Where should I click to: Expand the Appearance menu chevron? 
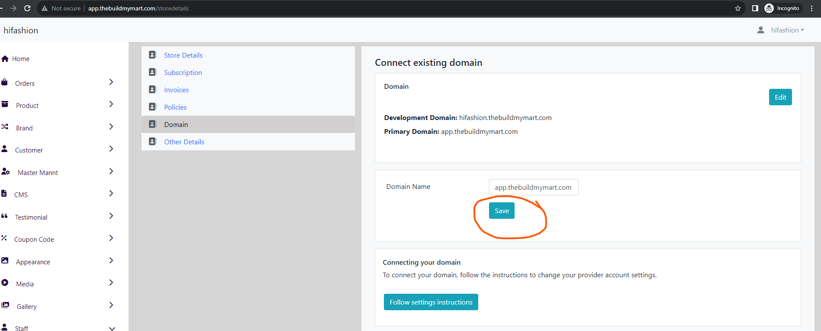[111, 260]
